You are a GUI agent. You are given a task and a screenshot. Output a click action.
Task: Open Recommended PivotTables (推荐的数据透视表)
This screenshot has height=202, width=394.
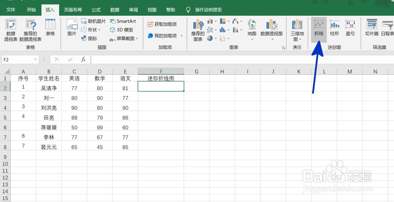coord(30,30)
